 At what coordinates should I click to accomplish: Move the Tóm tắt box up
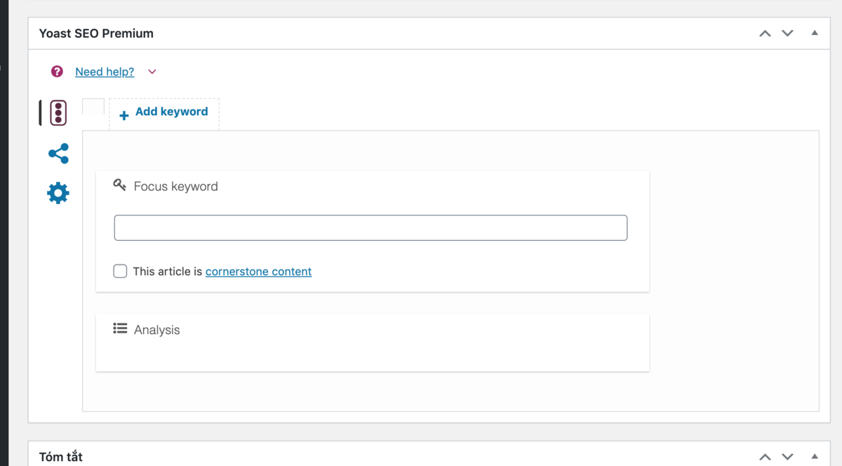765,456
